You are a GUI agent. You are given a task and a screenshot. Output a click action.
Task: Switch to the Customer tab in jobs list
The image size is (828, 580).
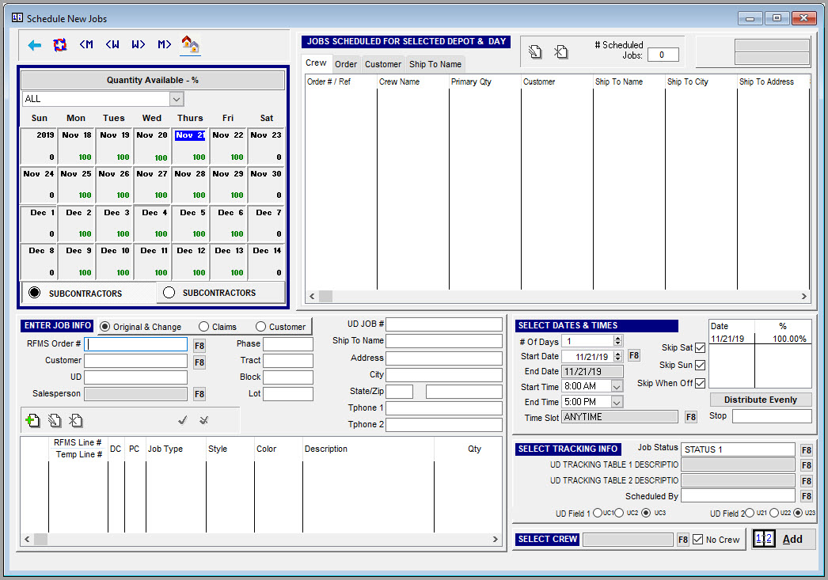tap(382, 64)
